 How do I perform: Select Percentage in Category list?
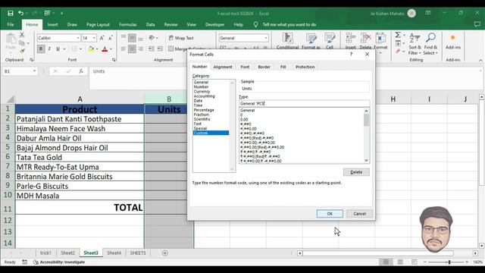coord(204,110)
